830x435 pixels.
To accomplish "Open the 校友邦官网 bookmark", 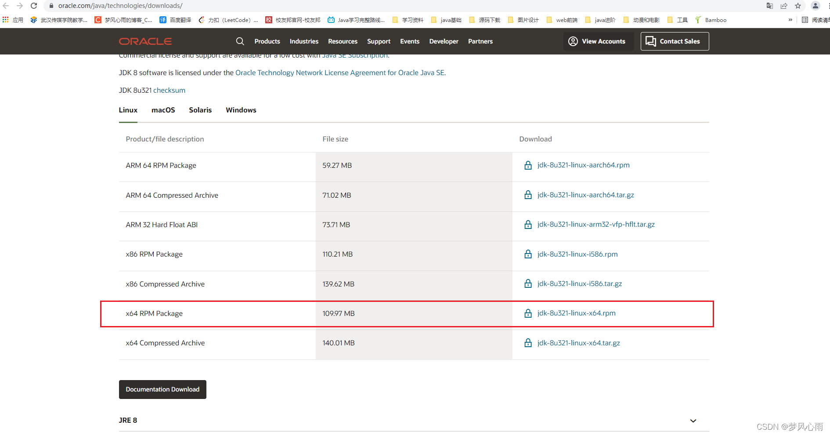I will pyautogui.click(x=293, y=20).
